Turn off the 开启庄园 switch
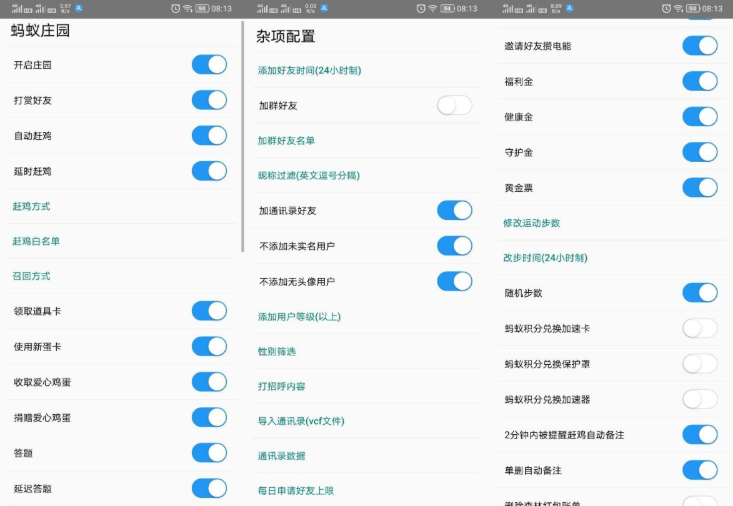Screen dimensions: 733x506 (209, 64)
